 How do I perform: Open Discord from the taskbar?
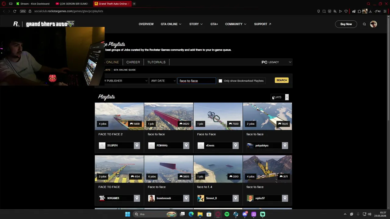point(245,214)
